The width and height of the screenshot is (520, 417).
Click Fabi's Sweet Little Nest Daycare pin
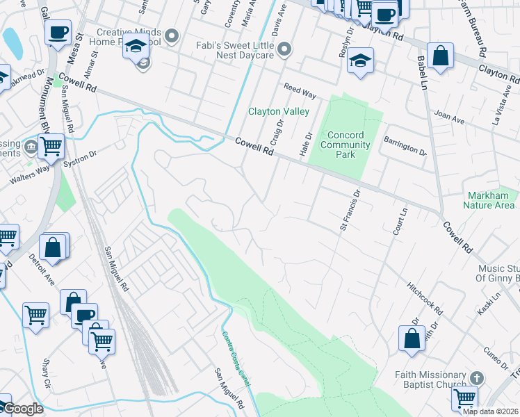point(284,50)
